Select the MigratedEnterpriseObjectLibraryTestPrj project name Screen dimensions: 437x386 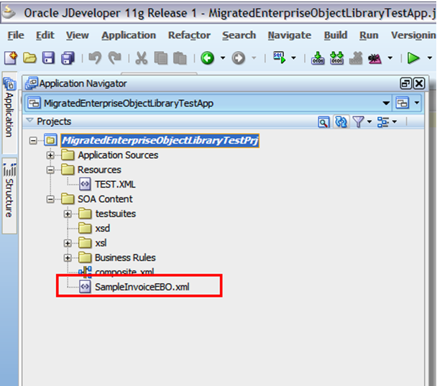click(160, 140)
